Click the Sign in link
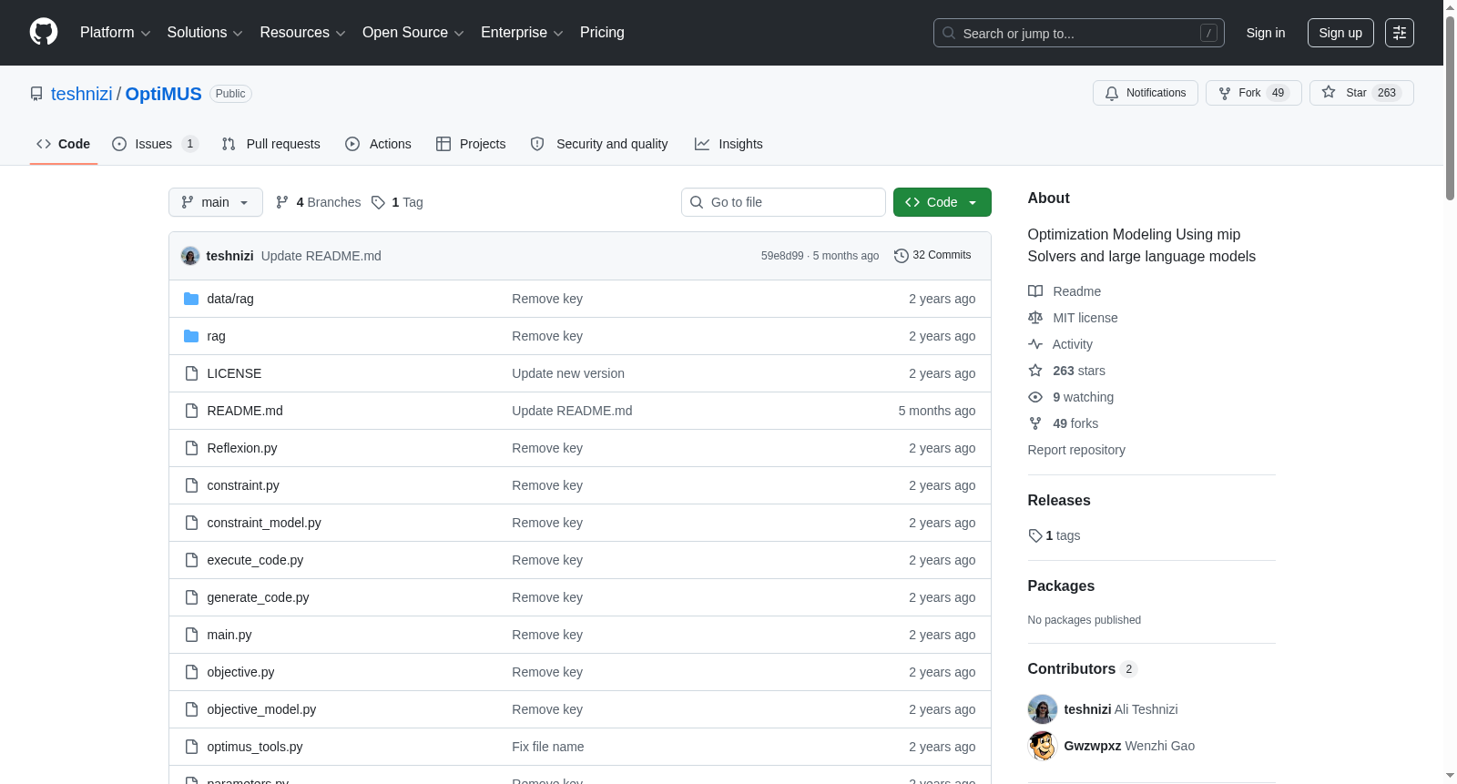Image resolution: width=1457 pixels, height=784 pixels. (x=1266, y=33)
